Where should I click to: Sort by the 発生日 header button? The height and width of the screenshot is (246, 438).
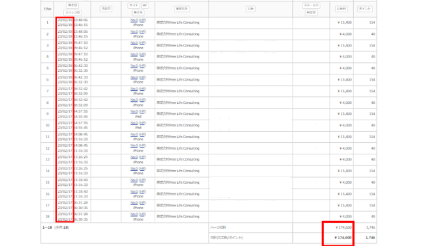(x=73, y=5)
